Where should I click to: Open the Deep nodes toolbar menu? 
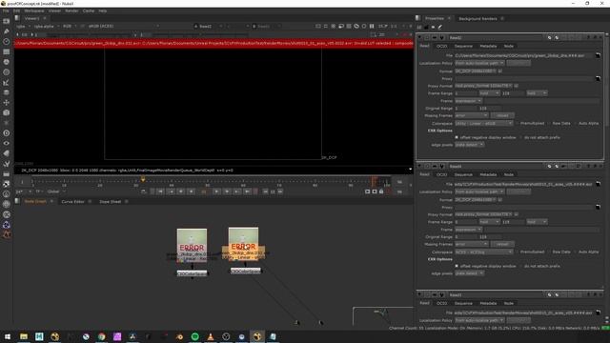tap(7, 133)
